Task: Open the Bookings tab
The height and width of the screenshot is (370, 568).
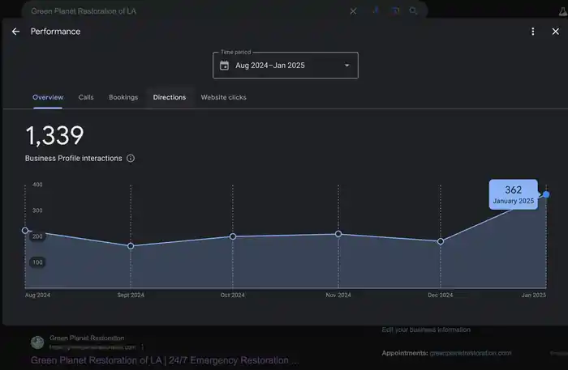Action: click(x=123, y=97)
